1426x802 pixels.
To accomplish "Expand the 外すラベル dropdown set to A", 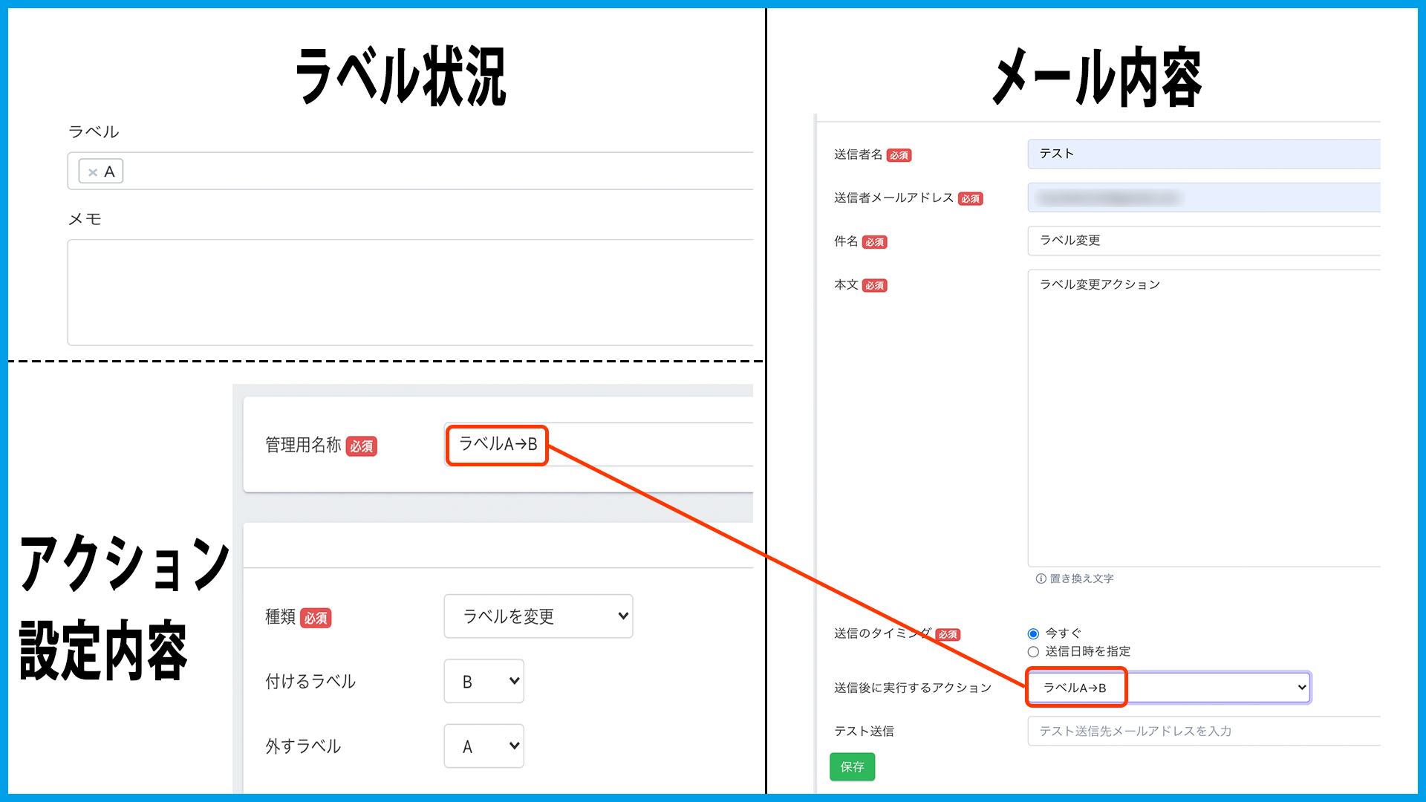I will coord(484,746).
